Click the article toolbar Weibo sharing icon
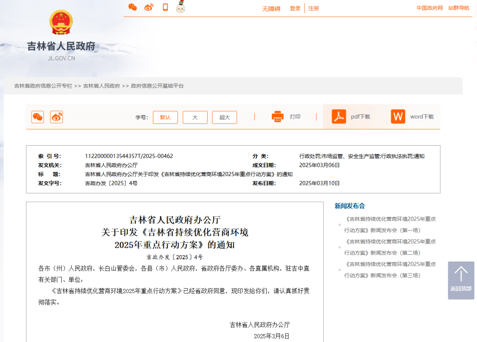 pos(57,117)
